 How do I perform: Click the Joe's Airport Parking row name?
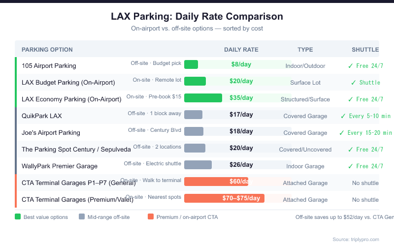point(51,133)
